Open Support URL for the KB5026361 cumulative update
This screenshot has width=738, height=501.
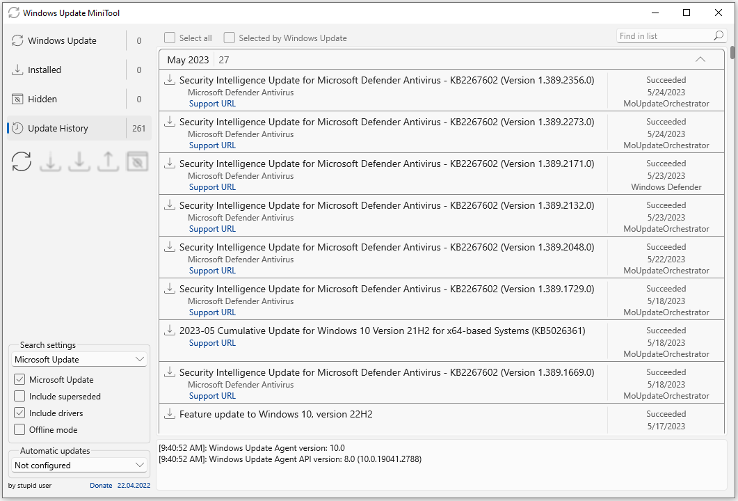click(x=212, y=343)
